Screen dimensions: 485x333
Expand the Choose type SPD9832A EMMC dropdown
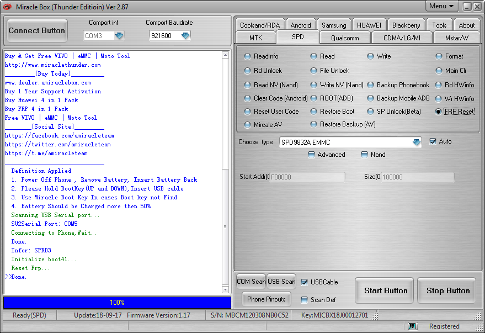(x=417, y=142)
